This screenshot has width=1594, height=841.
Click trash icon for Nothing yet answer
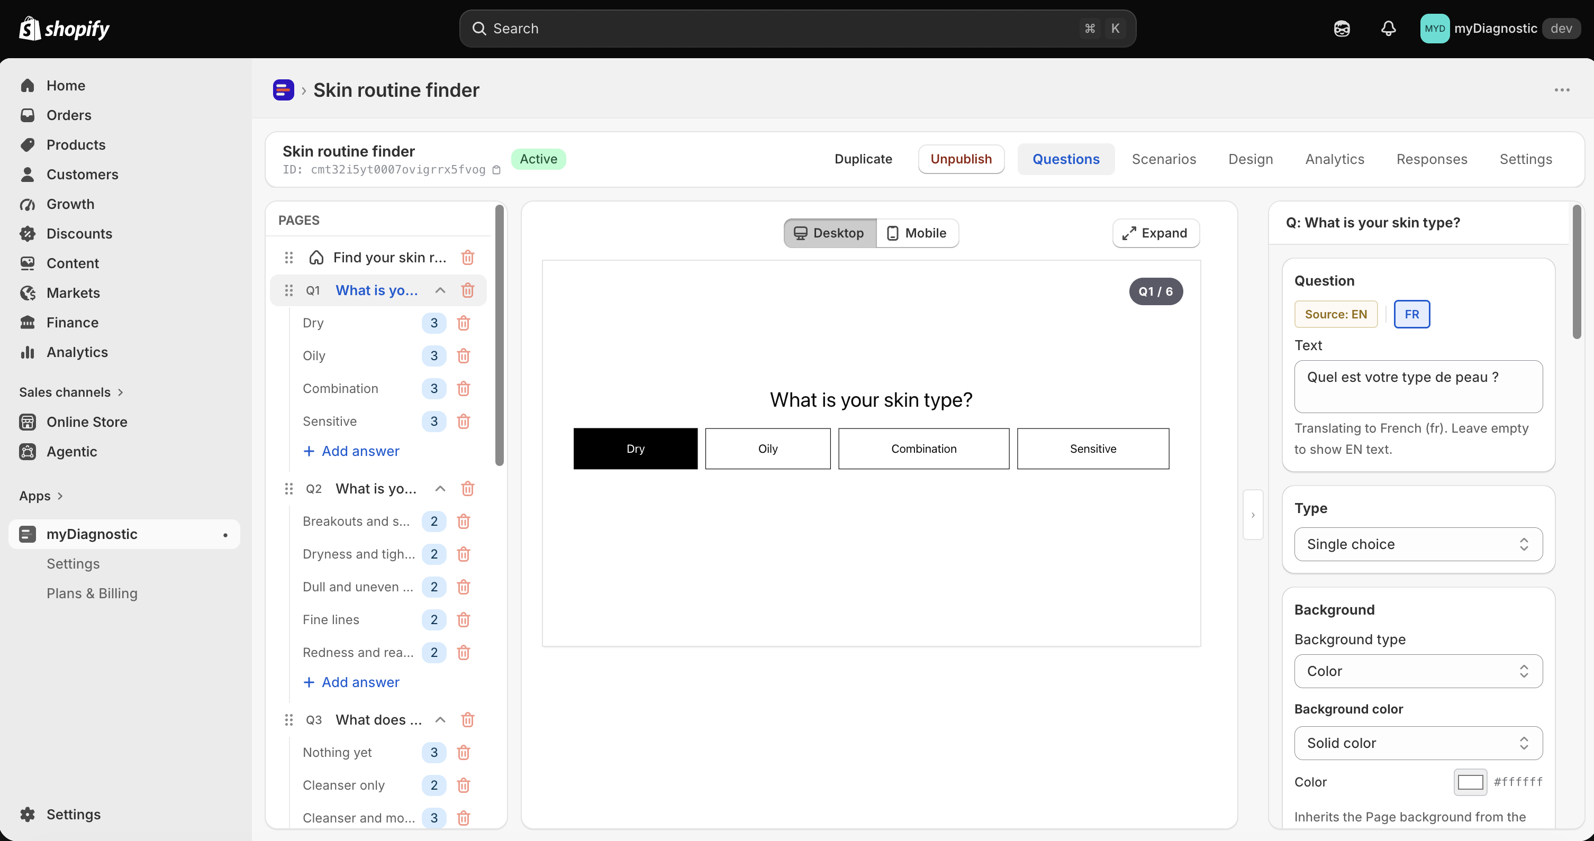pos(464,752)
